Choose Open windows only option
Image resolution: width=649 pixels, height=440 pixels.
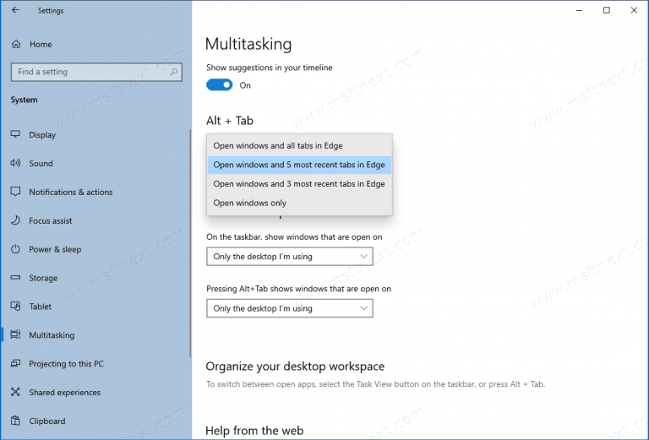[299, 203]
